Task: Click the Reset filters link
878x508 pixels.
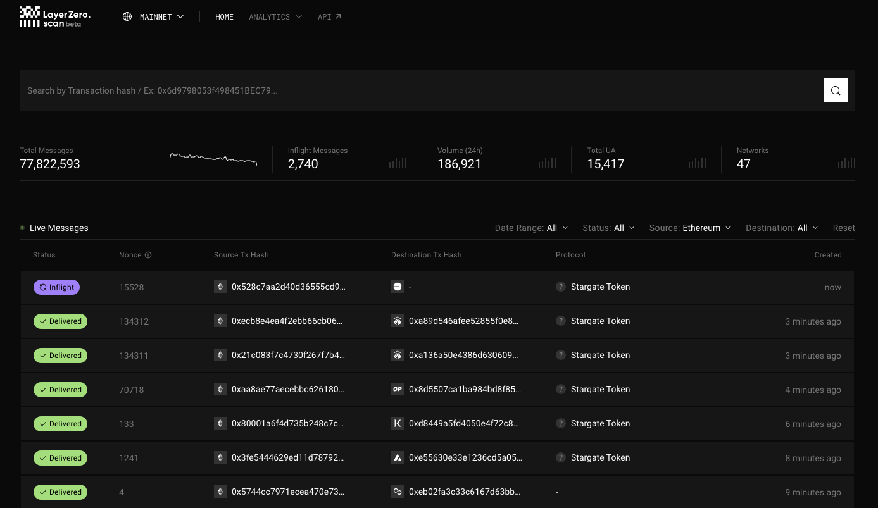Action: tap(844, 228)
